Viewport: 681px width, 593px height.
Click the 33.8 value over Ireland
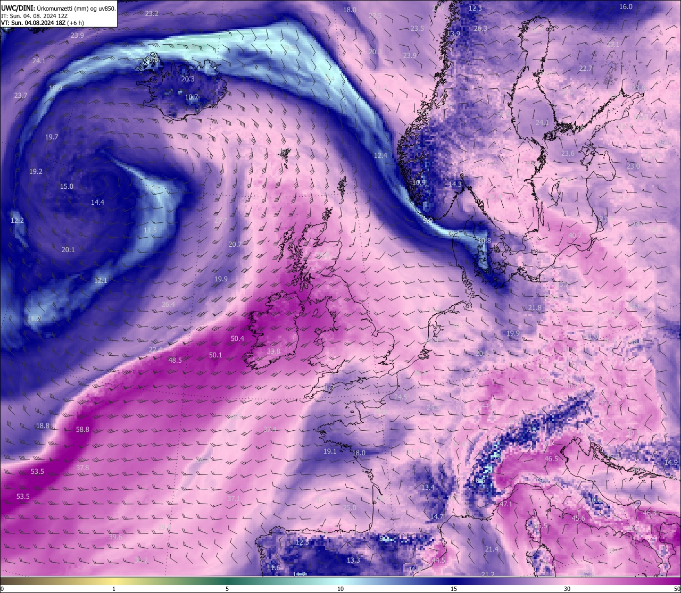[x=273, y=351]
